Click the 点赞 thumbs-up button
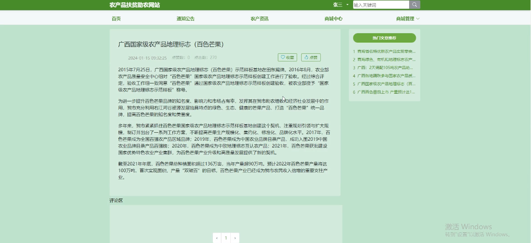 point(311,58)
